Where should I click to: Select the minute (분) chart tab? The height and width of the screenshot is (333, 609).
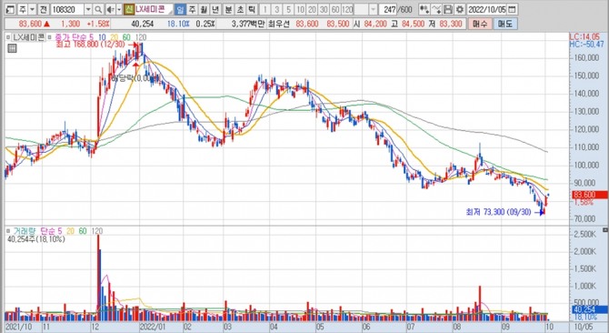pyautogui.click(x=229, y=9)
